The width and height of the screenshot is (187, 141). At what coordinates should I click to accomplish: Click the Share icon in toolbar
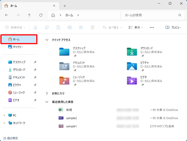click(81, 27)
